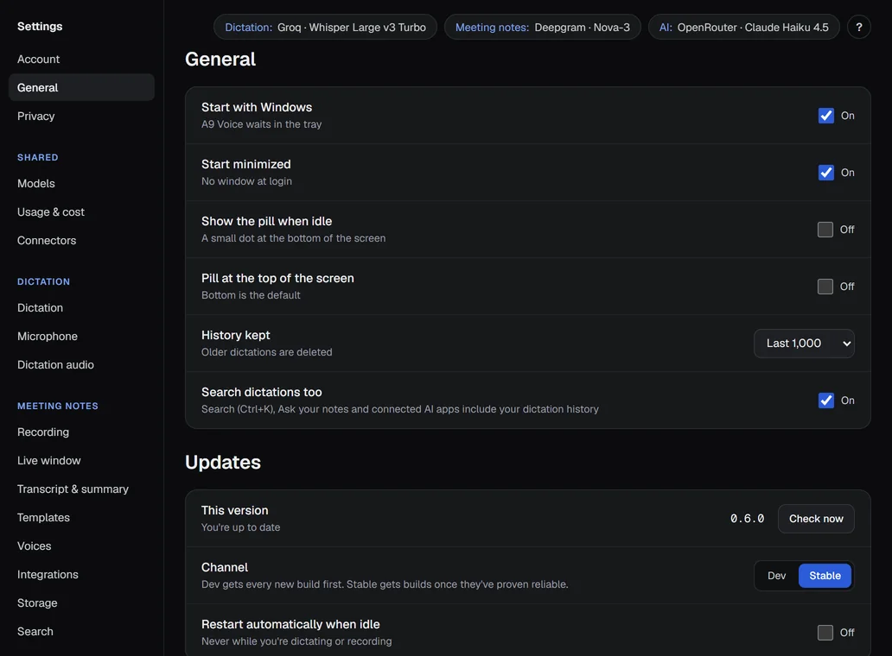Go to Account settings
The height and width of the screenshot is (656, 892).
click(x=81, y=59)
